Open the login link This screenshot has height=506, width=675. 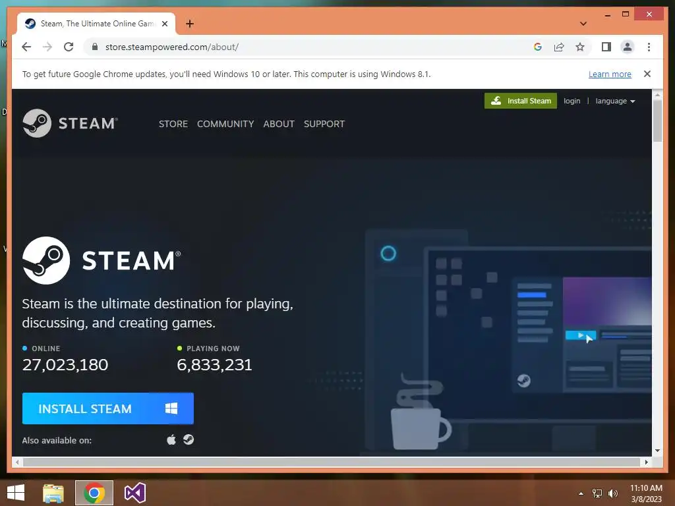tap(572, 101)
